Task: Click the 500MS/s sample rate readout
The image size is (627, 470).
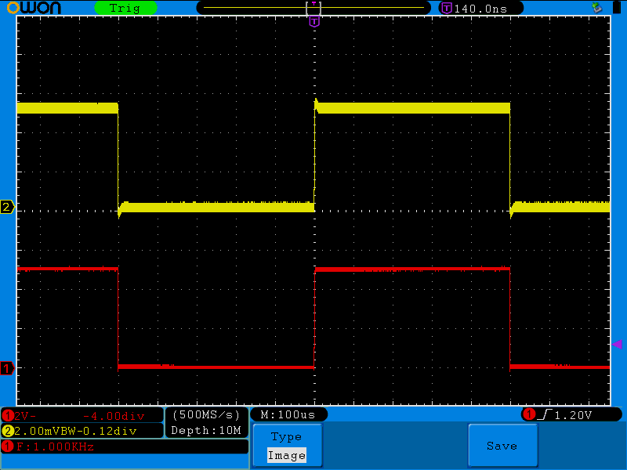Action: coord(206,414)
